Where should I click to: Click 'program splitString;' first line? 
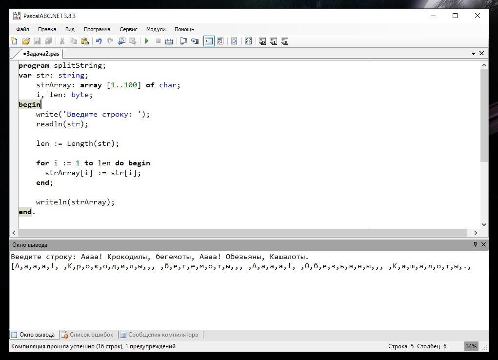click(62, 65)
